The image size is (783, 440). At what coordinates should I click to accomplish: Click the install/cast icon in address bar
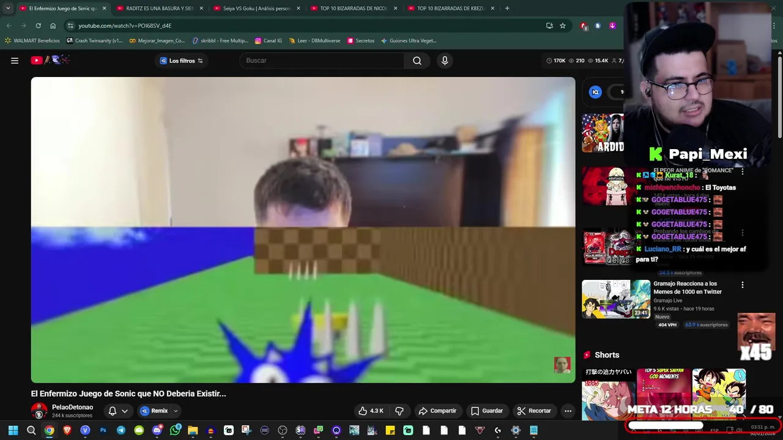tap(549, 26)
